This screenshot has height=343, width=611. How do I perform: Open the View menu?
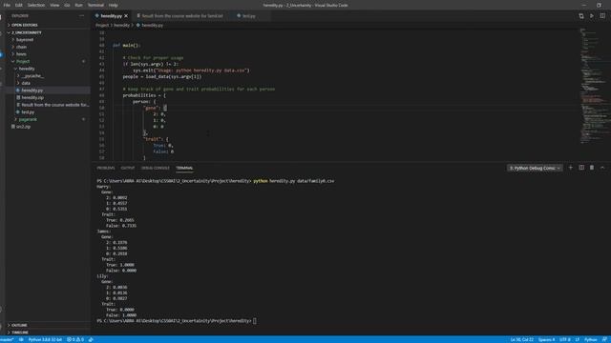coord(54,5)
